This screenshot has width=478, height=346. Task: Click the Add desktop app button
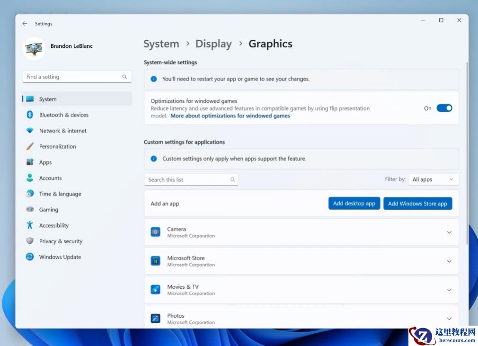354,203
